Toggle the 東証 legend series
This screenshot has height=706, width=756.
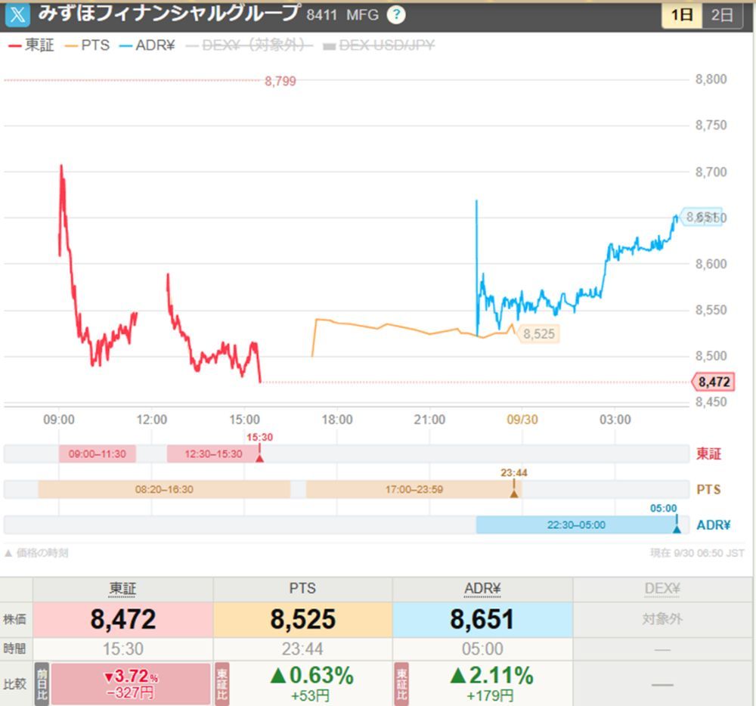tap(31, 45)
